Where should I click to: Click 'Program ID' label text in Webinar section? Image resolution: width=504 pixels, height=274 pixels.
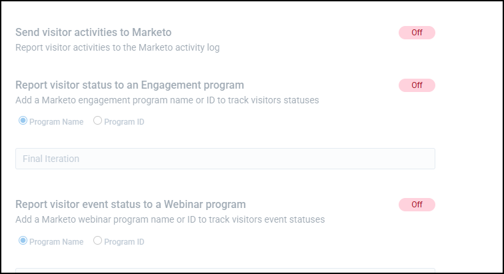point(124,241)
